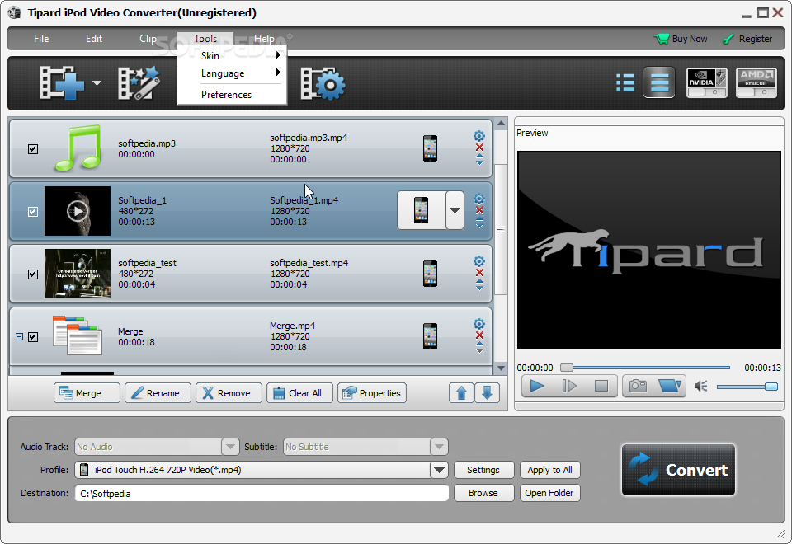The image size is (792, 544).
Task: Click iPod profile button for Softpedia_1
Action: 421,210
